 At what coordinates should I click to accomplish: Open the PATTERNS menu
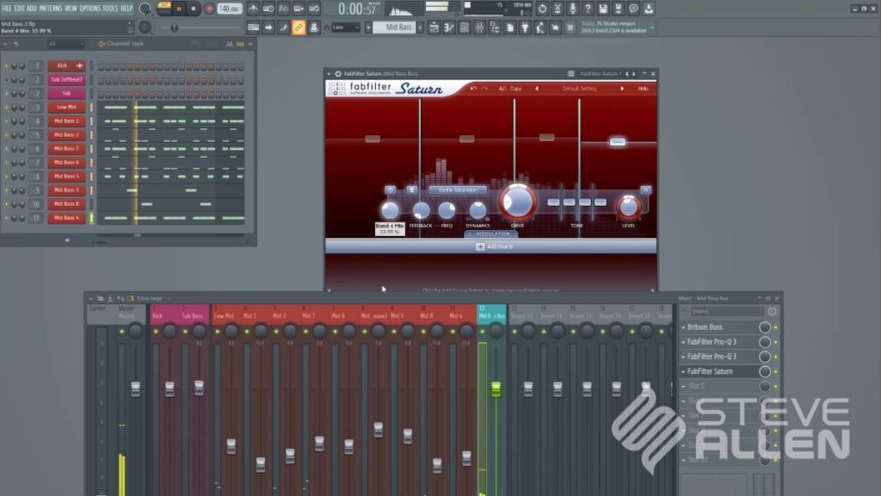[51, 9]
